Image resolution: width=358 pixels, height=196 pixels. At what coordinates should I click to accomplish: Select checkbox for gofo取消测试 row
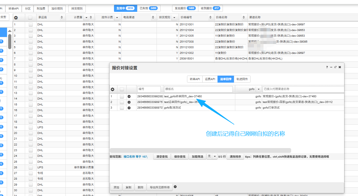tap(122, 108)
